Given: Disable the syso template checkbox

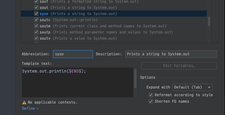Looking at the screenshot, I should click(36, 14).
